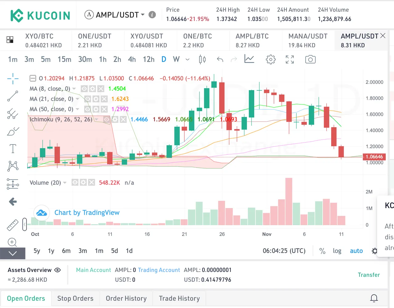
Task: Click the KuCoin logo
Action: coord(40,15)
